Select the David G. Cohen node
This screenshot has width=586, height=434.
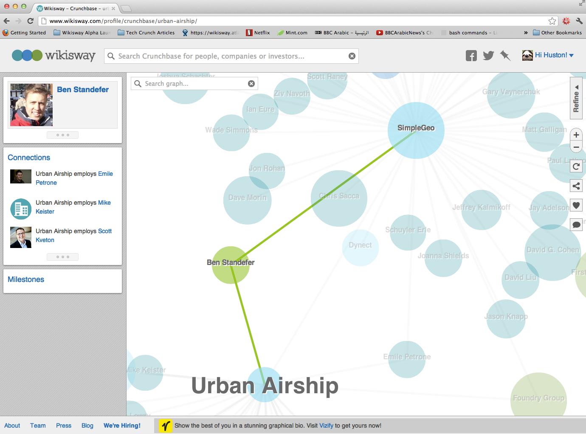click(552, 253)
